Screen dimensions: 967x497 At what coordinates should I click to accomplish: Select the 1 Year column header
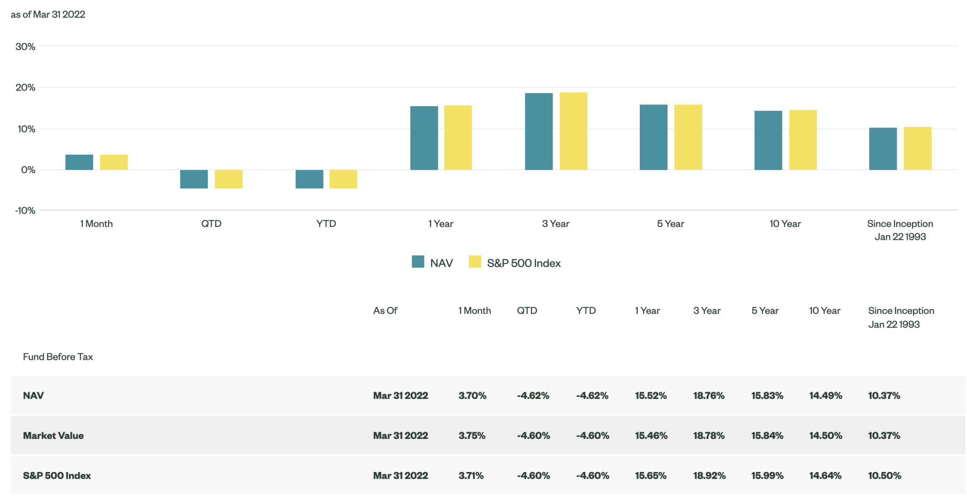(x=647, y=311)
